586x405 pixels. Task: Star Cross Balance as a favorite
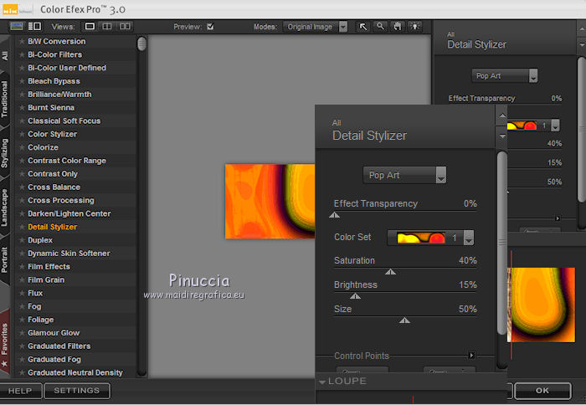pyautogui.click(x=22, y=187)
